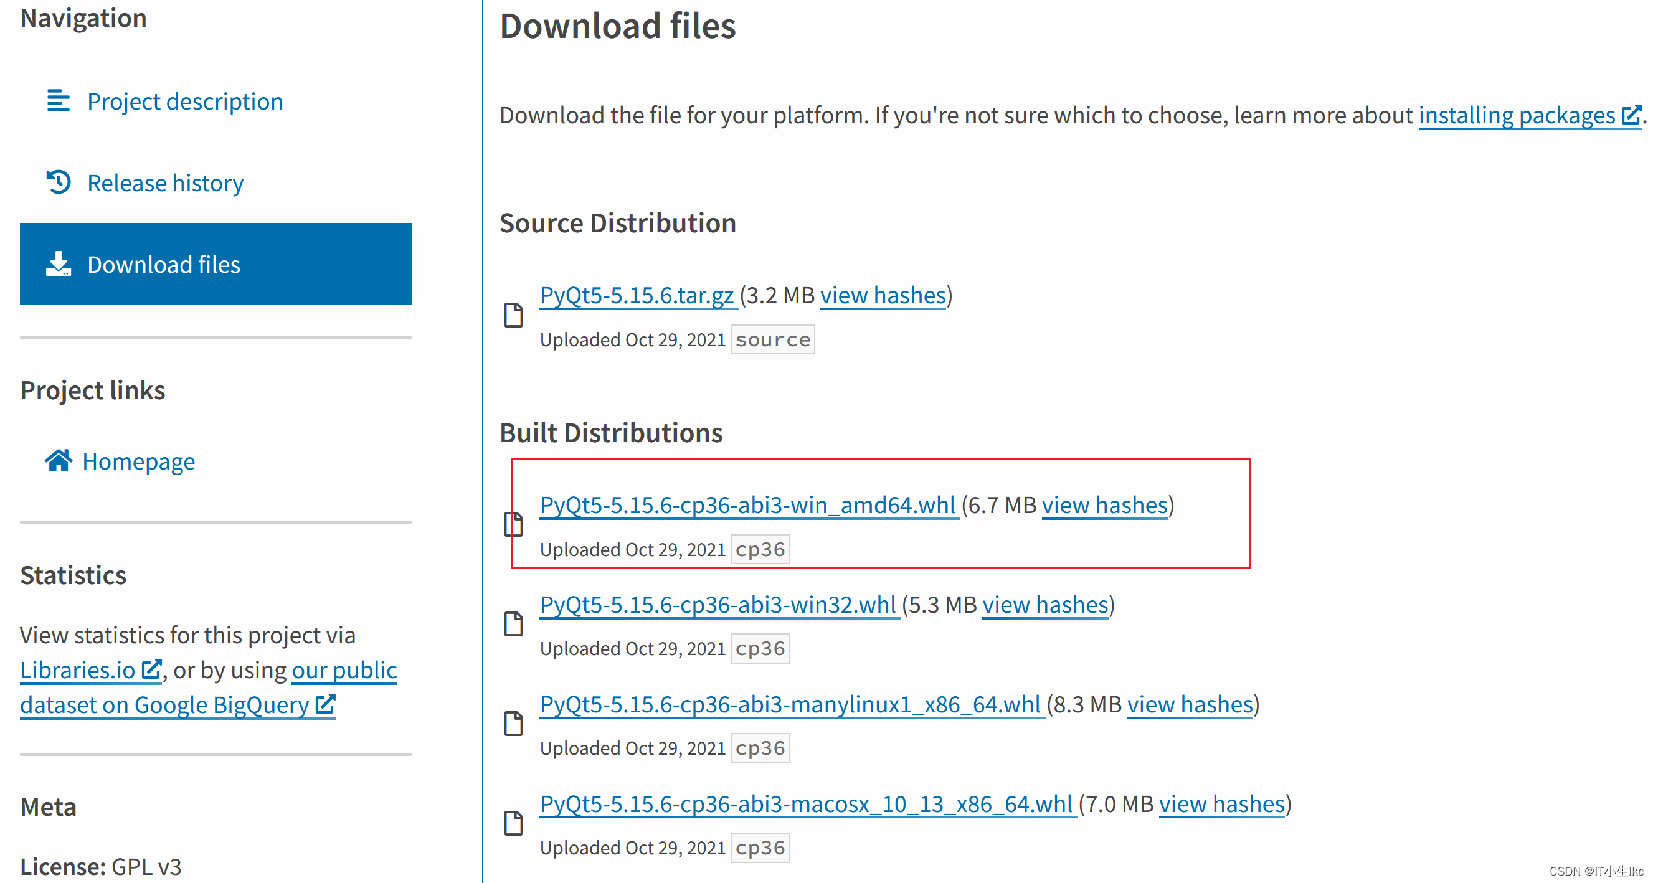Viewport: 1653px width, 883px height.
Task: View hashes for the manylinux1 wheel
Action: (x=1190, y=704)
